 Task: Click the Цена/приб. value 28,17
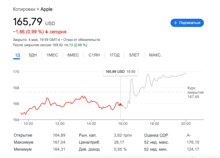click(119, 142)
